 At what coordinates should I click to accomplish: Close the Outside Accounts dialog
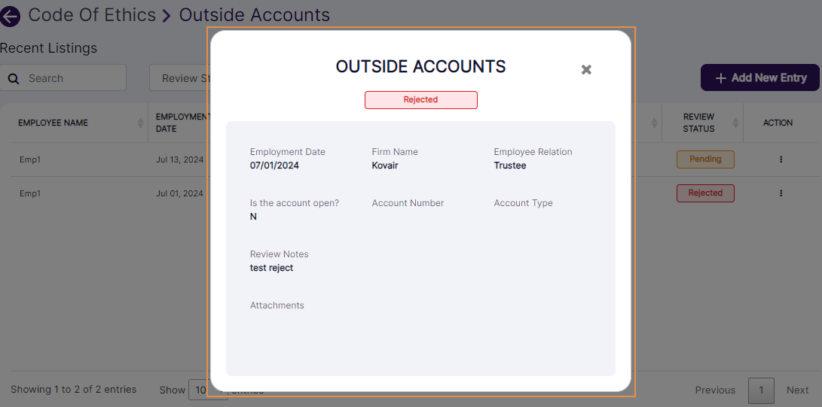click(x=586, y=69)
